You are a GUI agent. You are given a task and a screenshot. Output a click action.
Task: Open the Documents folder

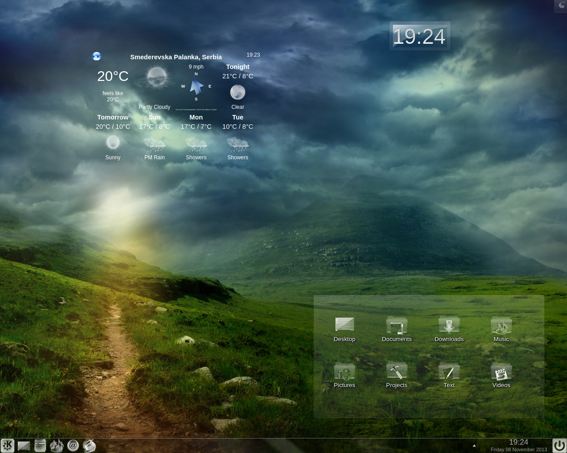pyautogui.click(x=397, y=325)
